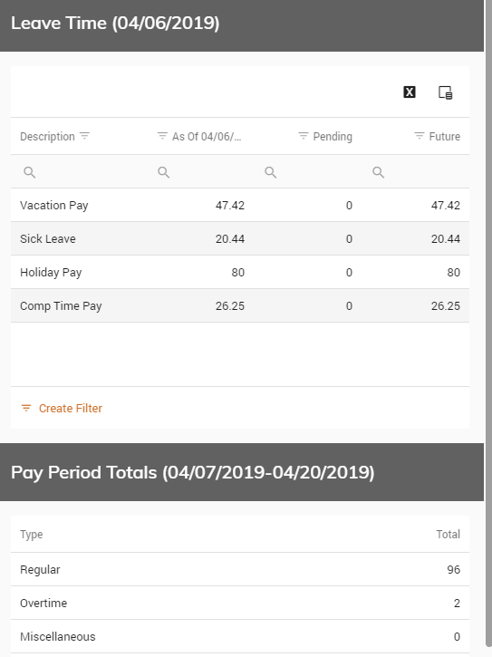
Task: Select the Comp Time Pay row
Action: coord(240,306)
